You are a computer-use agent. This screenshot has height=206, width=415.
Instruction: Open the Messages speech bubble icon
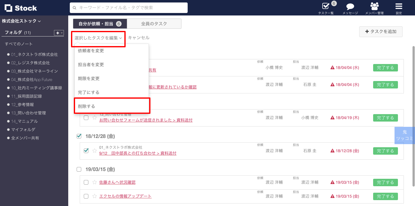pyautogui.click(x=350, y=6)
